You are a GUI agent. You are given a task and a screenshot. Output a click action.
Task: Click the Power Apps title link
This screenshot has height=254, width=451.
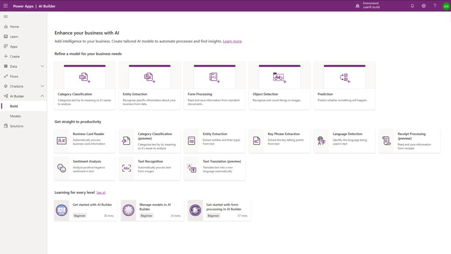click(x=23, y=6)
